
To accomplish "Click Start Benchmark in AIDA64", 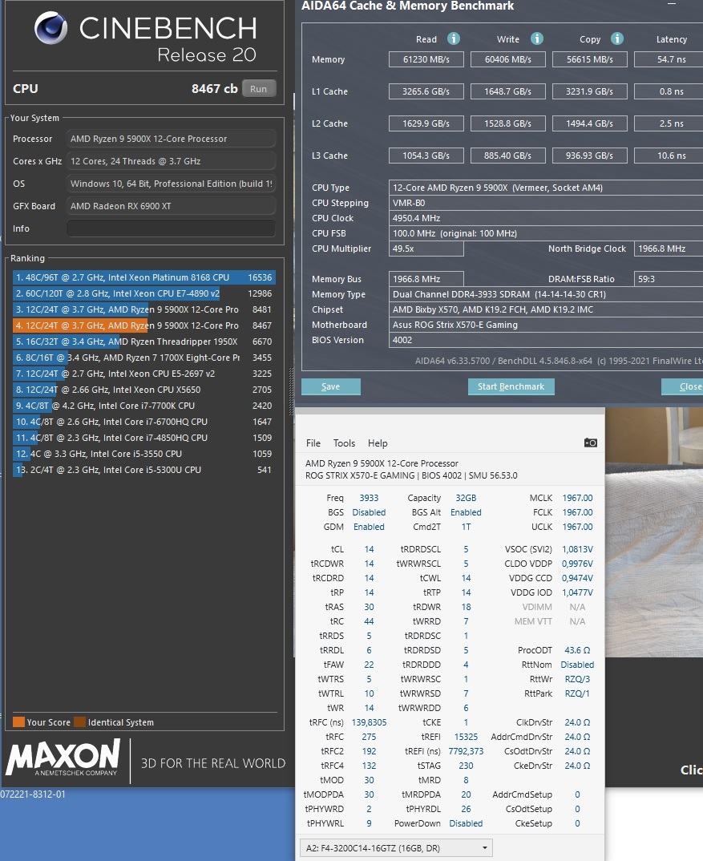I will click(511, 386).
